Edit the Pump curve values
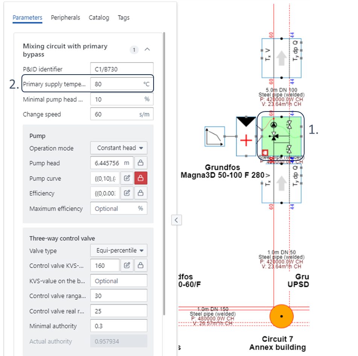Viewport: 358px width, 356px height. (x=127, y=179)
